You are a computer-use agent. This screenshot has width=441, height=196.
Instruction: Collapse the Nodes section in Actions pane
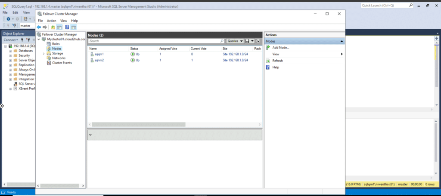tap(342, 41)
